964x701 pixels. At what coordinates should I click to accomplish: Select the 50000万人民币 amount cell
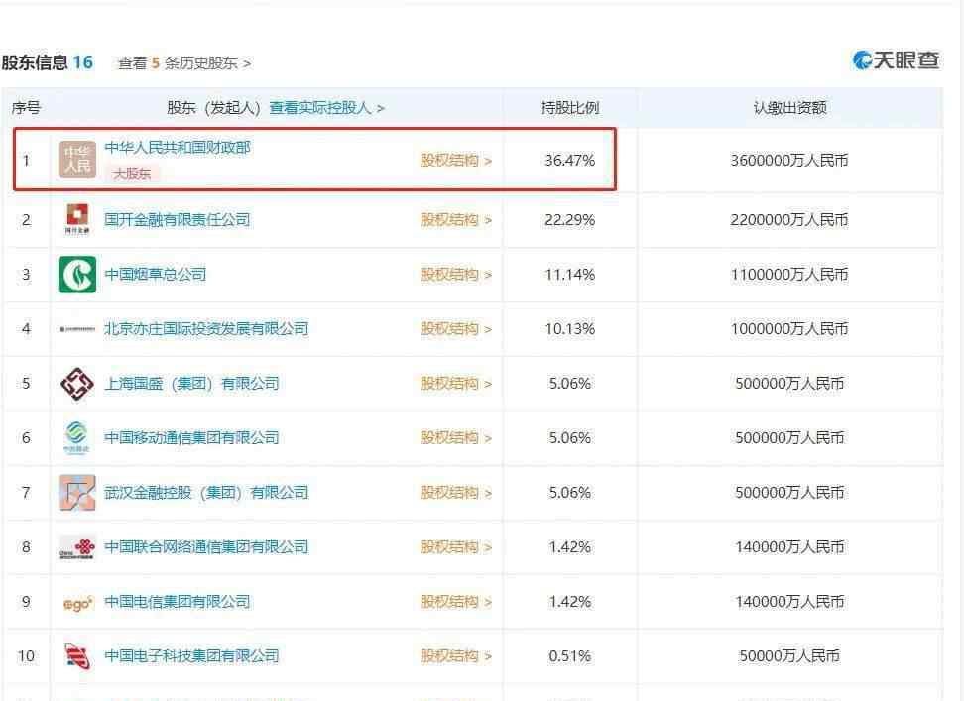[x=789, y=656]
